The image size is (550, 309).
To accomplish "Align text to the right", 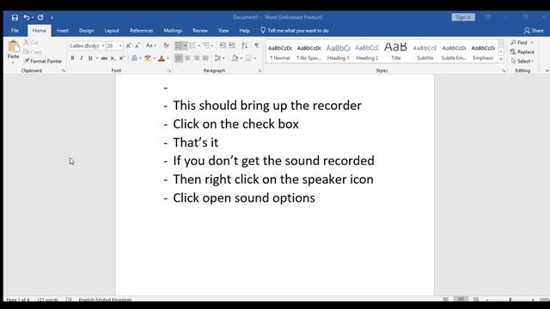I will point(197,58).
